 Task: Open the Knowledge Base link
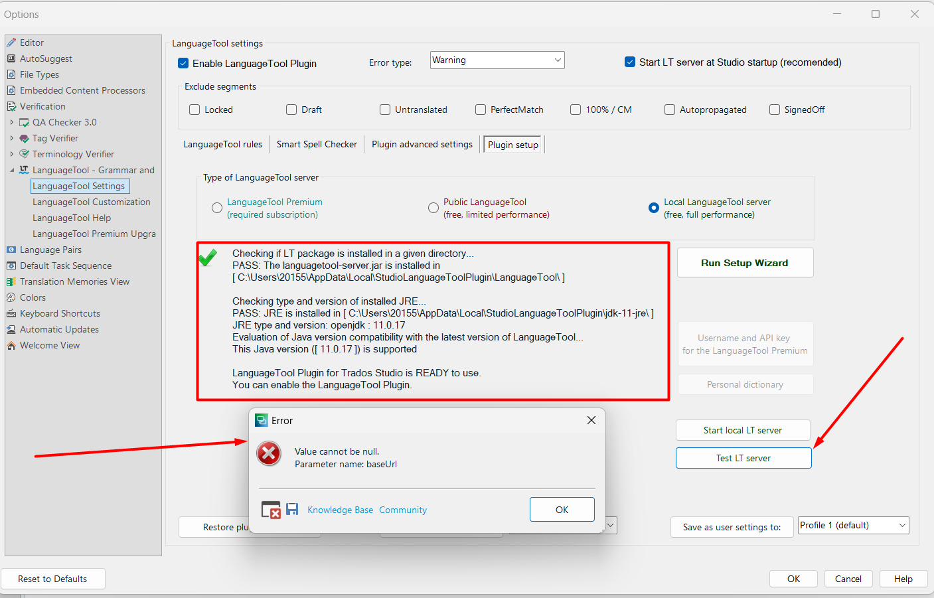coord(340,510)
